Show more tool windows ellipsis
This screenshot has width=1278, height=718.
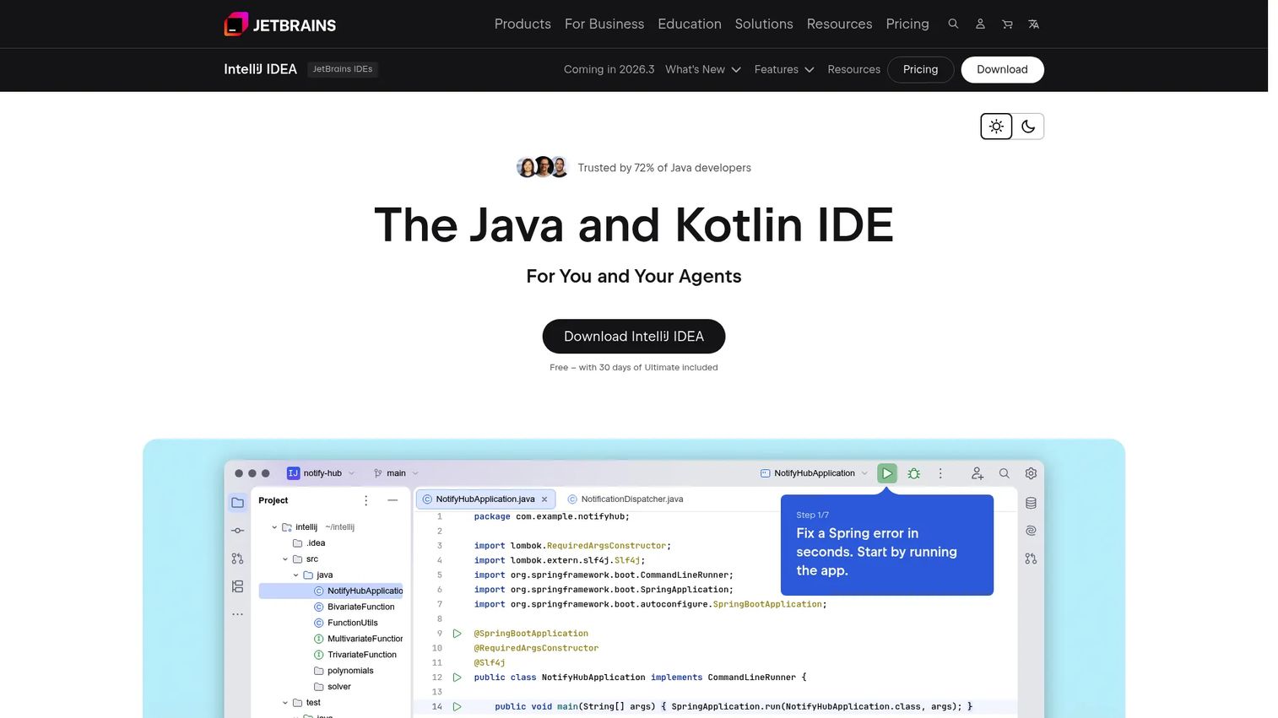tap(238, 614)
